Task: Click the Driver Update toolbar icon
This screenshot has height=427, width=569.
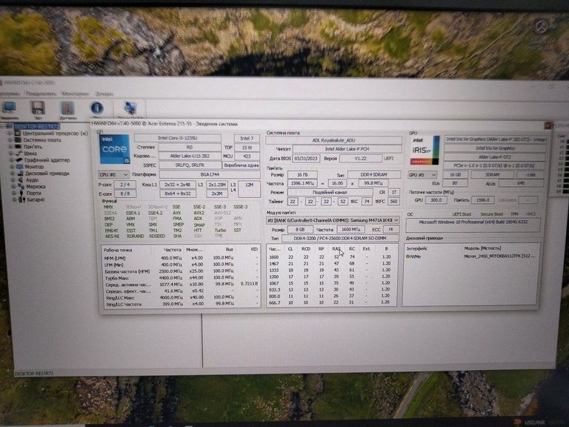Action: click(130, 108)
